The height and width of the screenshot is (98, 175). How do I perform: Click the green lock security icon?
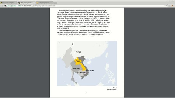click(x=8, y=6)
